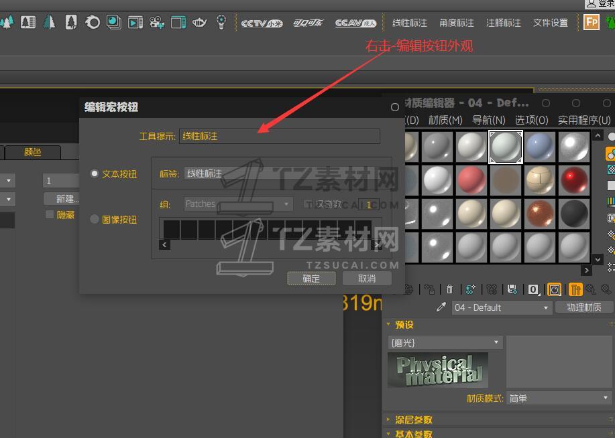
Task: Click image strip left arrow
Action: 165,245
